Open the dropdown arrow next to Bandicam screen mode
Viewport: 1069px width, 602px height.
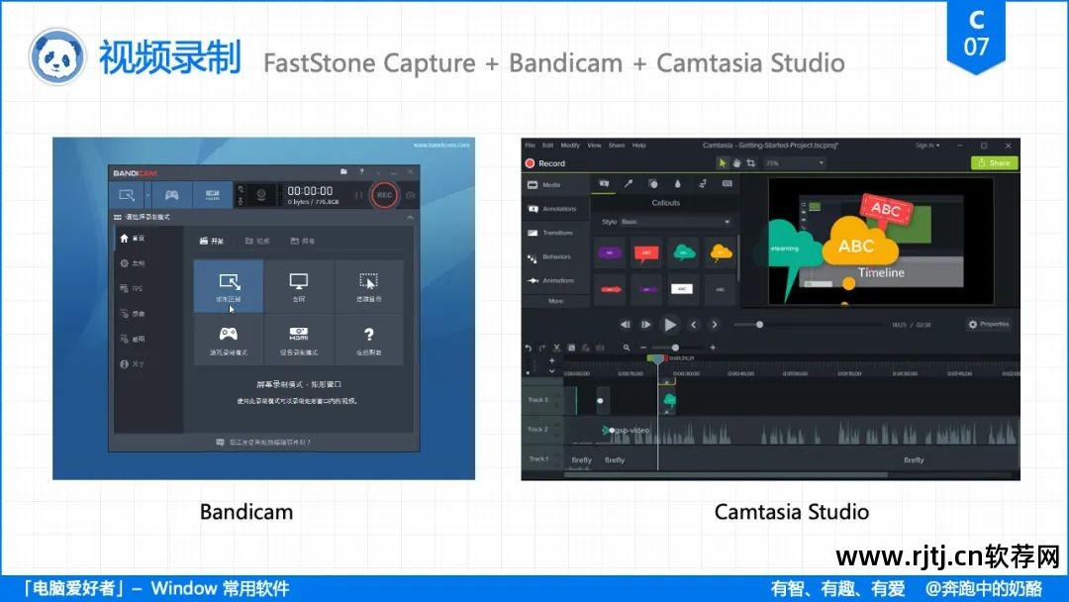[x=147, y=195]
